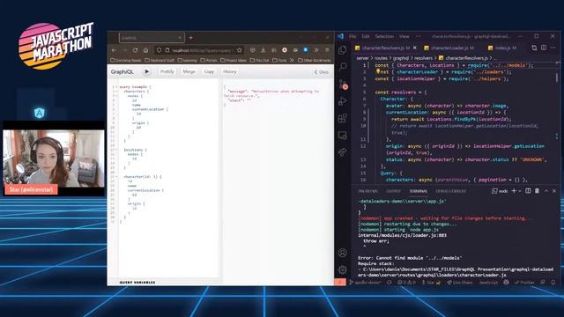Open the Query Variables pane
564x317 pixels.
(x=137, y=282)
